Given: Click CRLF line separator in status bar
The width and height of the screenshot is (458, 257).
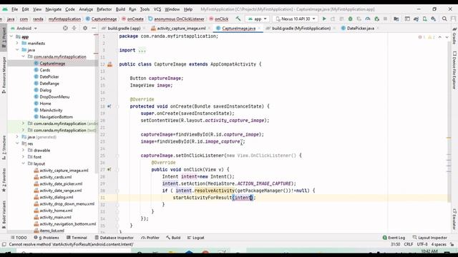Looking at the screenshot, I should [x=409, y=244].
